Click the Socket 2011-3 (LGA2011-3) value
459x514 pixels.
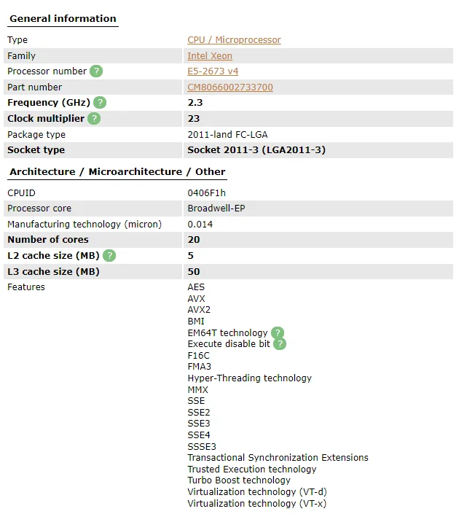click(x=256, y=150)
